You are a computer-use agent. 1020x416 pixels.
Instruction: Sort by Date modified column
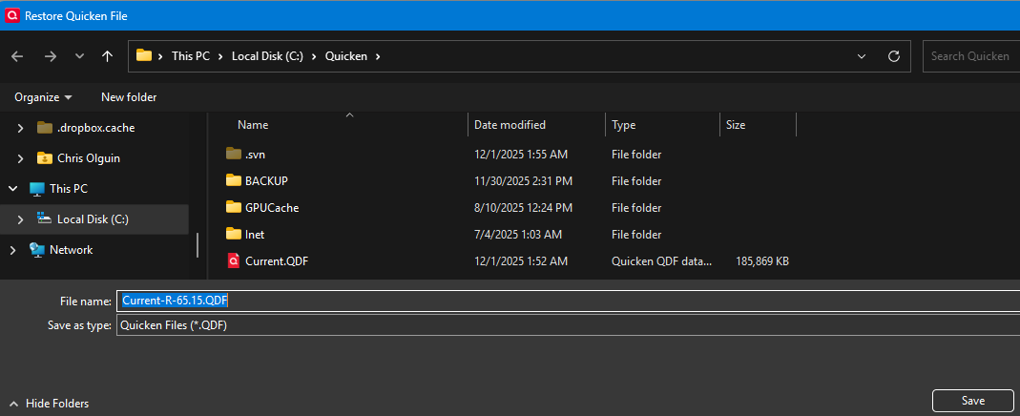510,125
